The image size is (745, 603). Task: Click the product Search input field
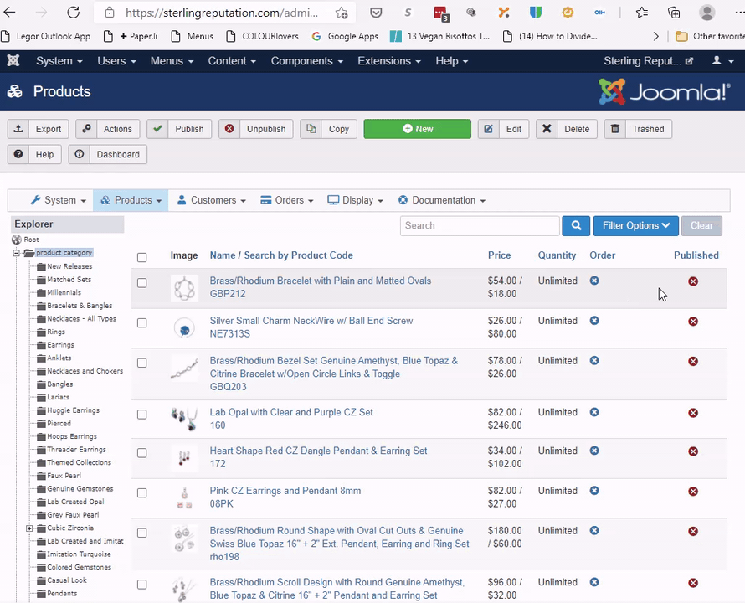click(x=480, y=225)
